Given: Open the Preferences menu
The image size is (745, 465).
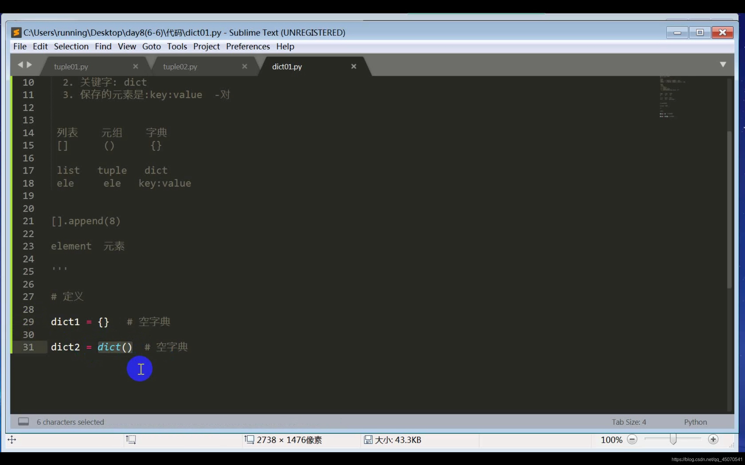Looking at the screenshot, I should [248, 46].
